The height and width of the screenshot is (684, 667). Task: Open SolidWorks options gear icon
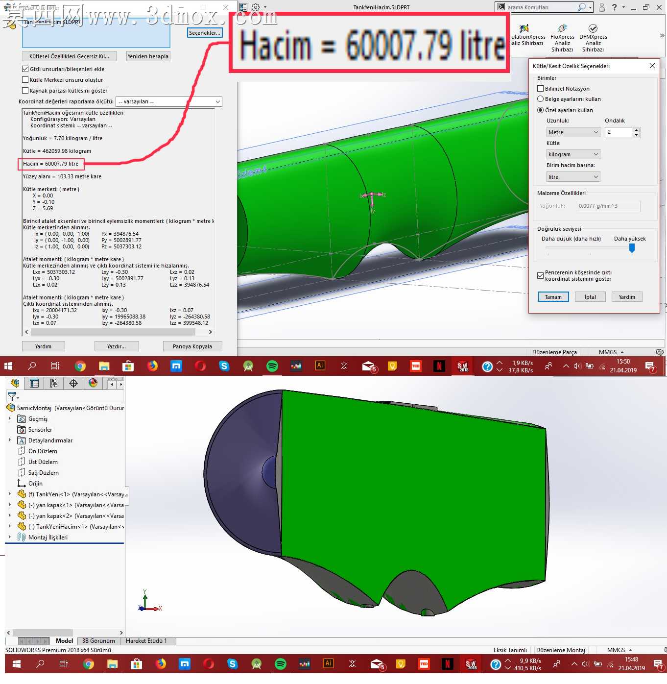click(256, 7)
